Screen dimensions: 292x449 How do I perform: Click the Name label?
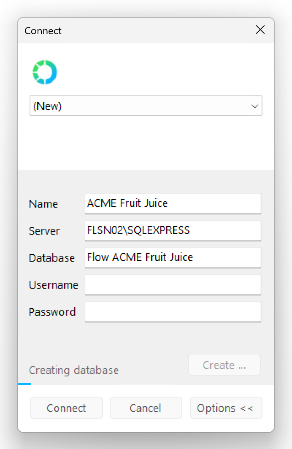43,204
